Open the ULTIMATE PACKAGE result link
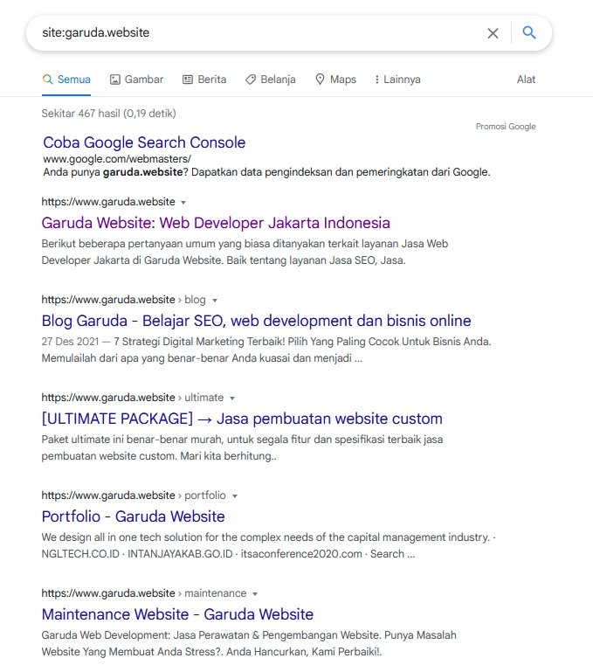This screenshot has width=593, height=672. [242, 419]
